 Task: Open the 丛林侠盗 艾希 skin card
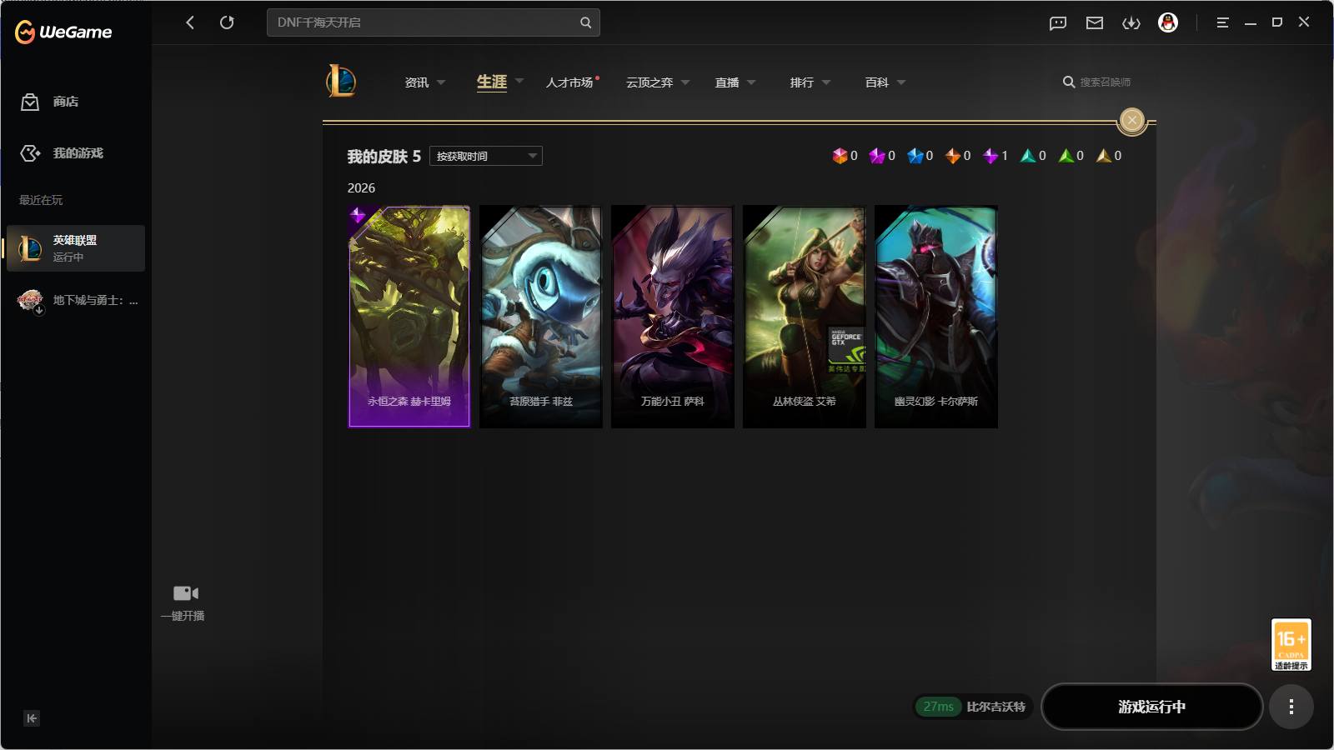coord(805,317)
